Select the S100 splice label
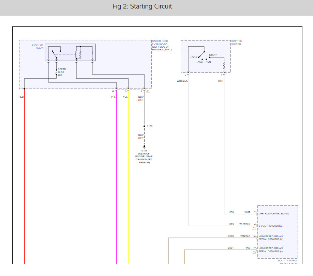The image size is (313, 276). click(149, 126)
